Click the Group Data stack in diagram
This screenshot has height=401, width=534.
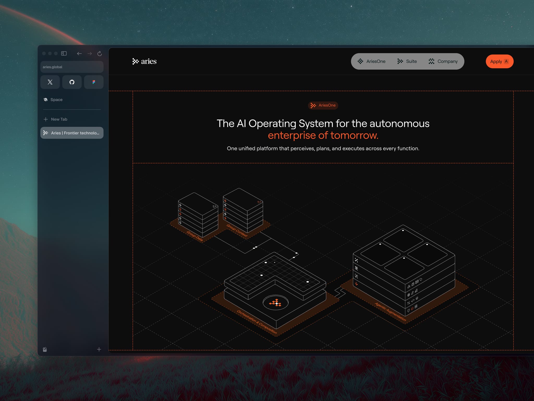198,215
